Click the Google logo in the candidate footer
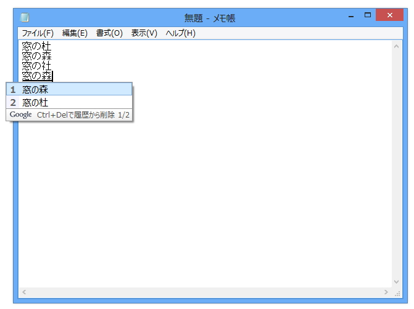Screen dimensions: 414x309 20,114
